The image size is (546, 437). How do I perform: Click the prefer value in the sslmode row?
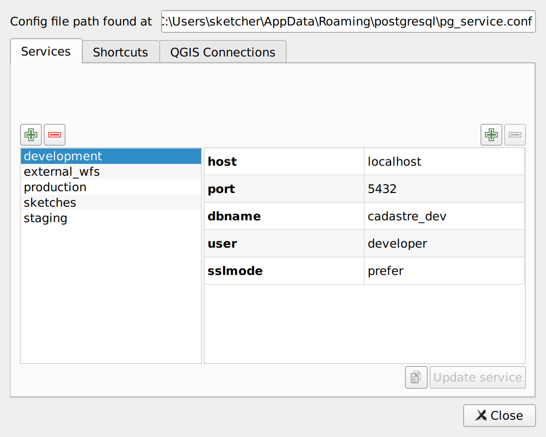pyautogui.click(x=385, y=271)
